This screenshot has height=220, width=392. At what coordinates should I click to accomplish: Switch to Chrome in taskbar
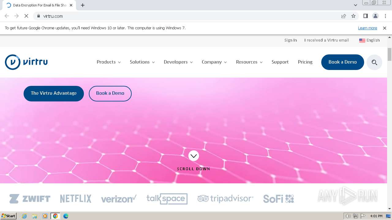(x=55, y=216)
